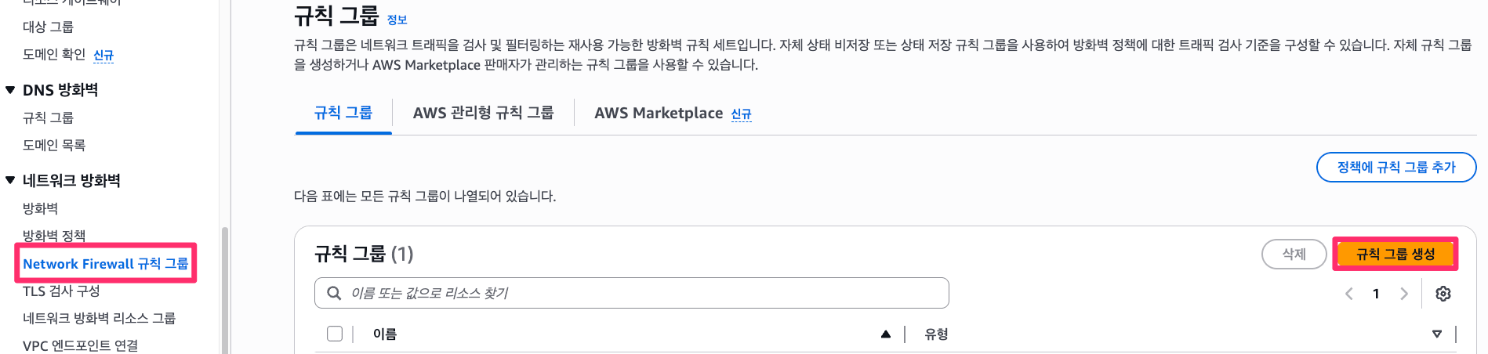Click the sidebar vertical scrollbar
1488x354 pixels.
coord(225,290)
